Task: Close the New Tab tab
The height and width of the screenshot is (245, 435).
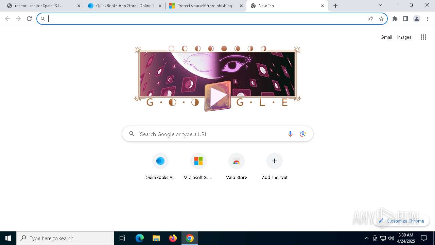Action: tap(323, 6)
